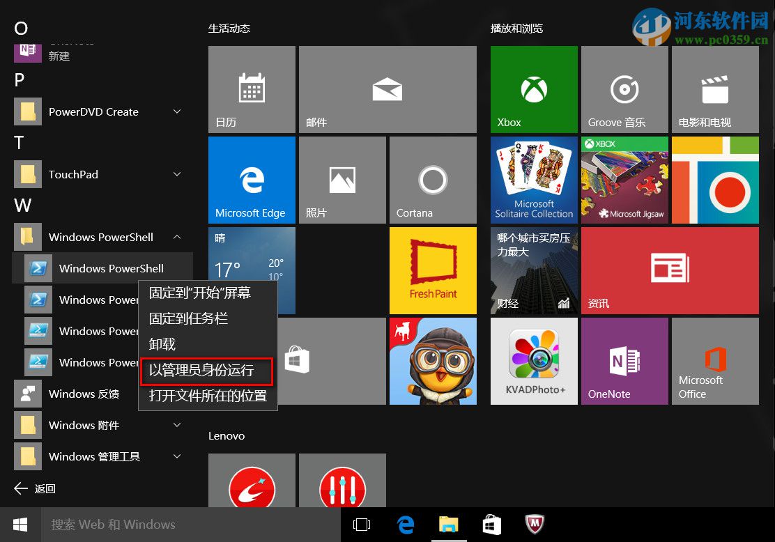Open the 日历 calendar tile
Viewport: 775px width, 542px height.
tap(252, 89)
